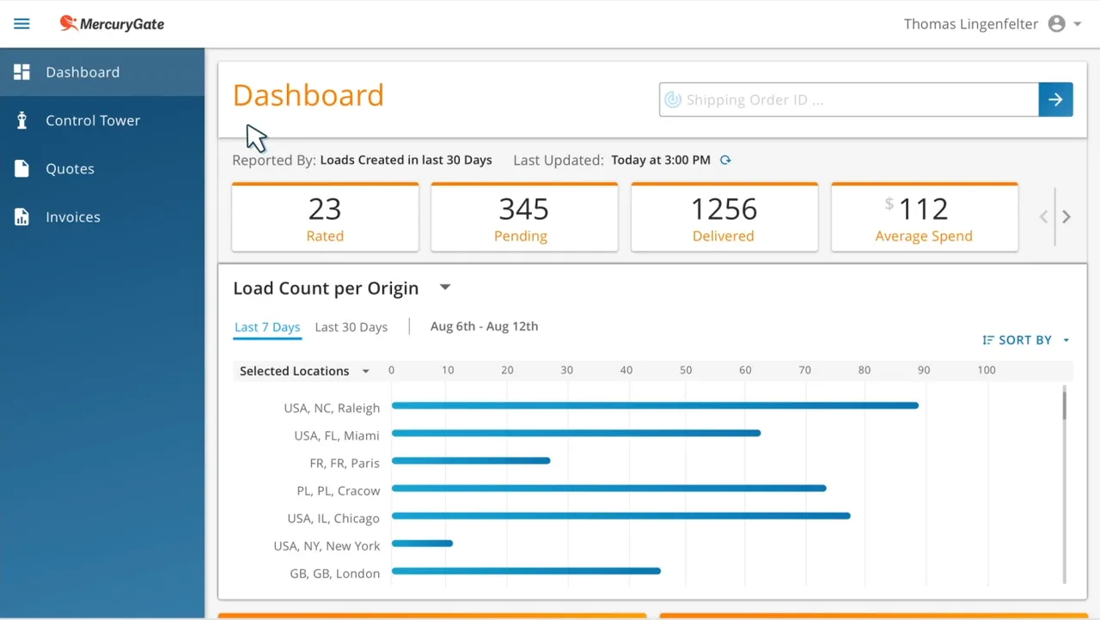1100x620 pixels.
Task: Click 'FR, FR, Paris' label
Action: [345, 463]
